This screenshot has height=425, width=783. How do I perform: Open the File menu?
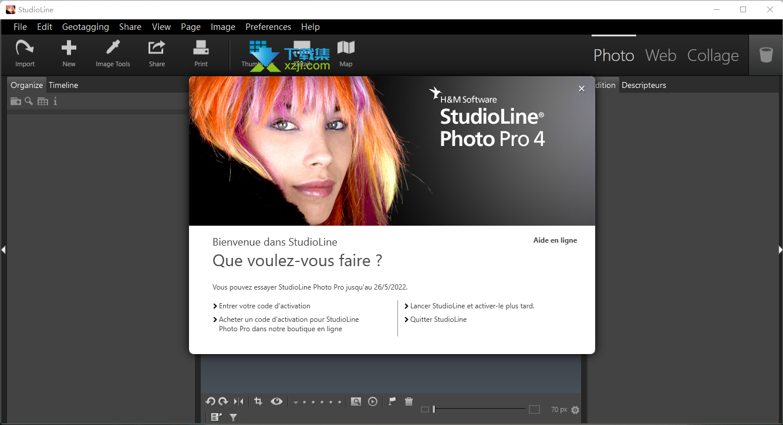20,27
